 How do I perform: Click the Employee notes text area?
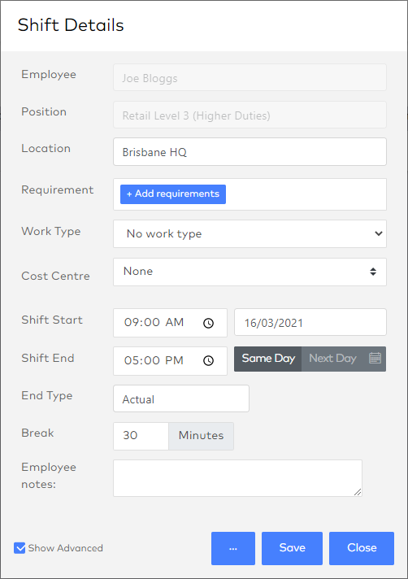237,478
